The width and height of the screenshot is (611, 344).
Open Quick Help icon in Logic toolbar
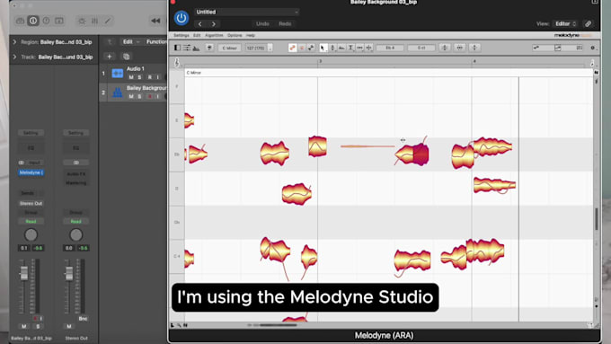46,21
